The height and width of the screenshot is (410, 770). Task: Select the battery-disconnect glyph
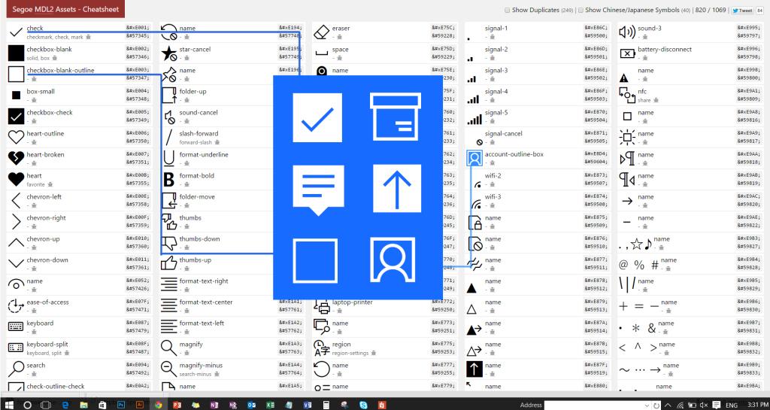pyautogui.click(x=627, y=53)
